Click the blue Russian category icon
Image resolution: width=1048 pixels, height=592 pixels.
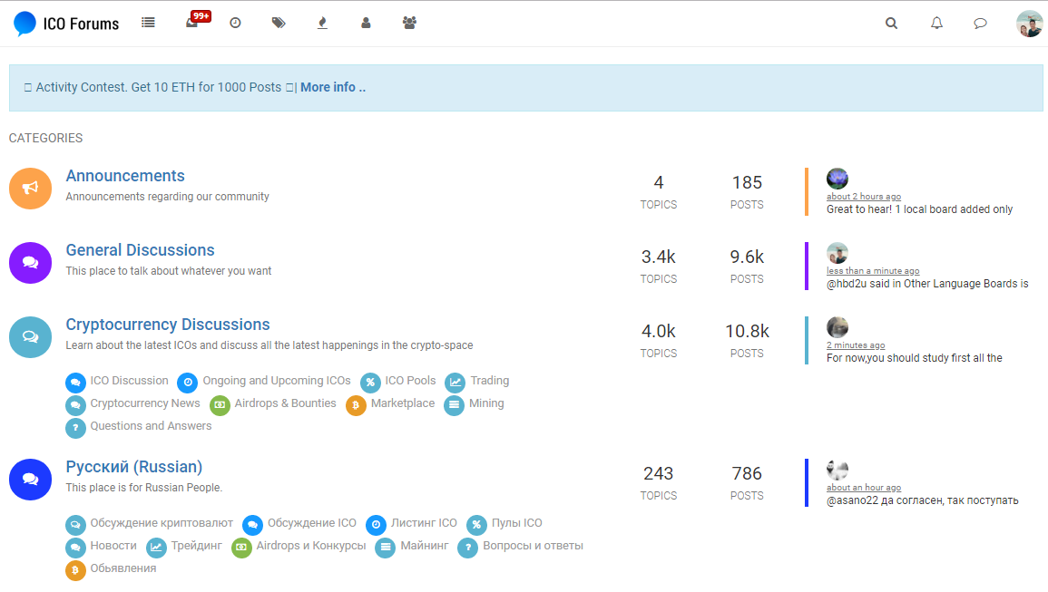click(30, 479)
